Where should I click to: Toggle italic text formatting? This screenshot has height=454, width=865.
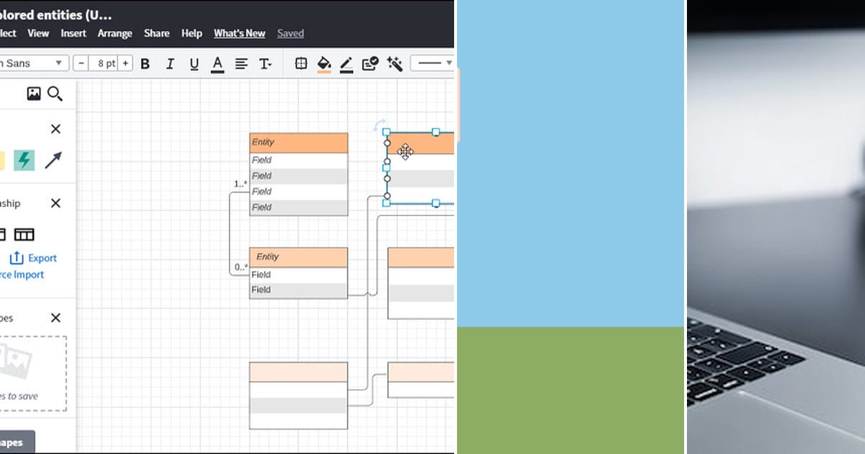(170, 63)
